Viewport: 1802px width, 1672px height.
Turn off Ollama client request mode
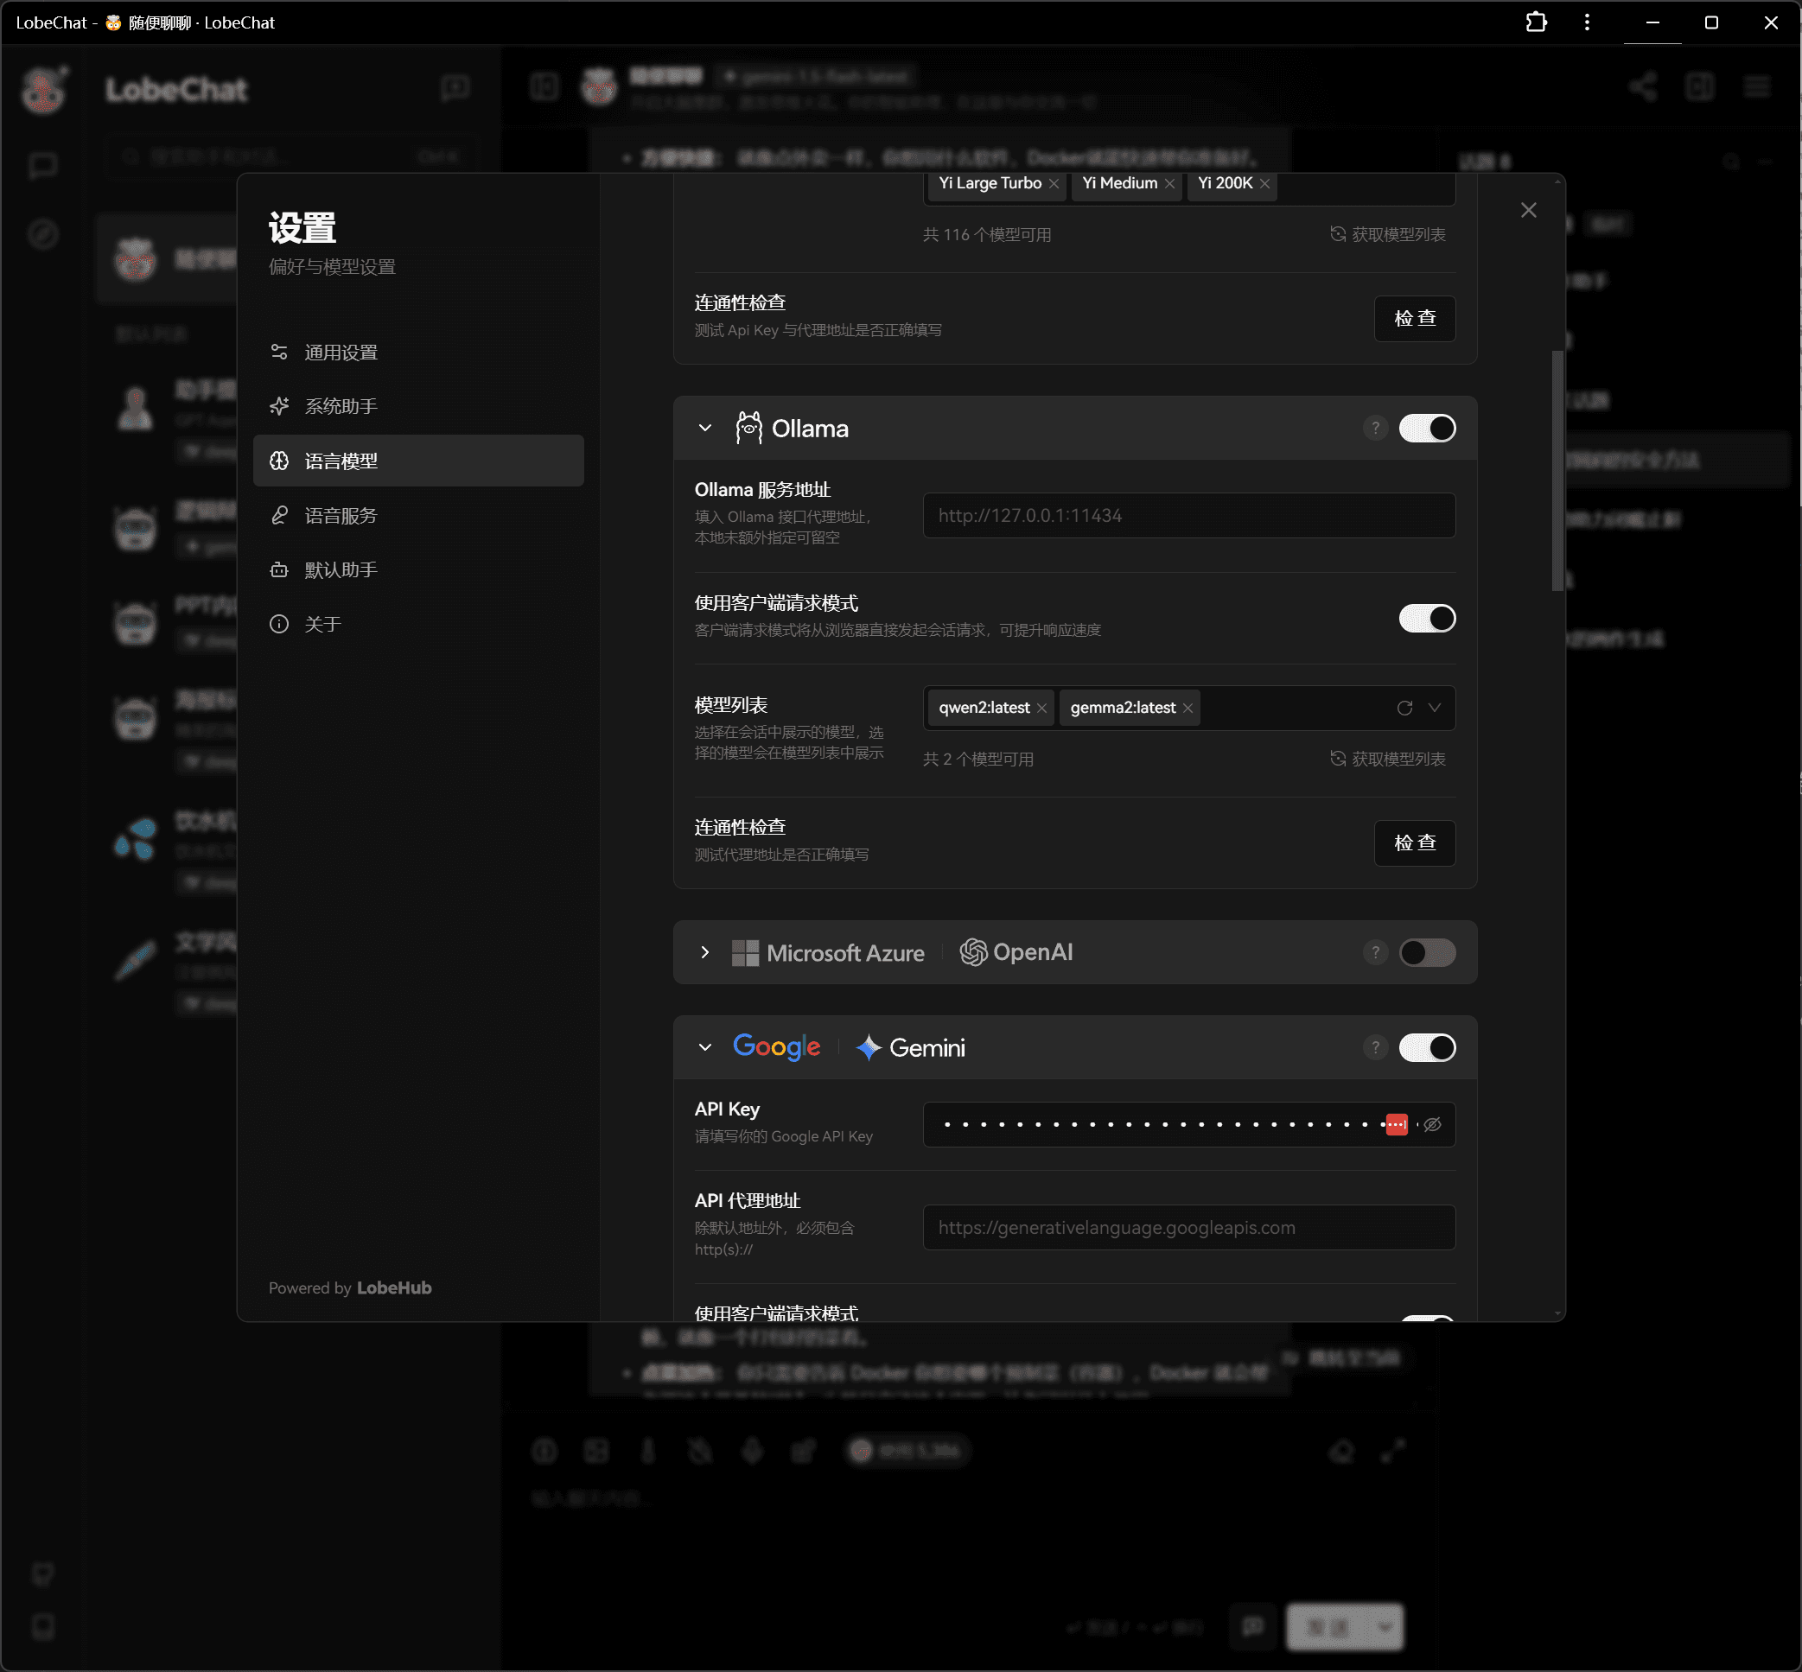click(x=1426, y=619)
